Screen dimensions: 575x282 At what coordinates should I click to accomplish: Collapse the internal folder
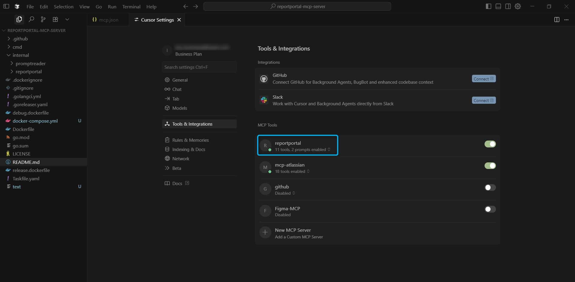coord(8,55)
